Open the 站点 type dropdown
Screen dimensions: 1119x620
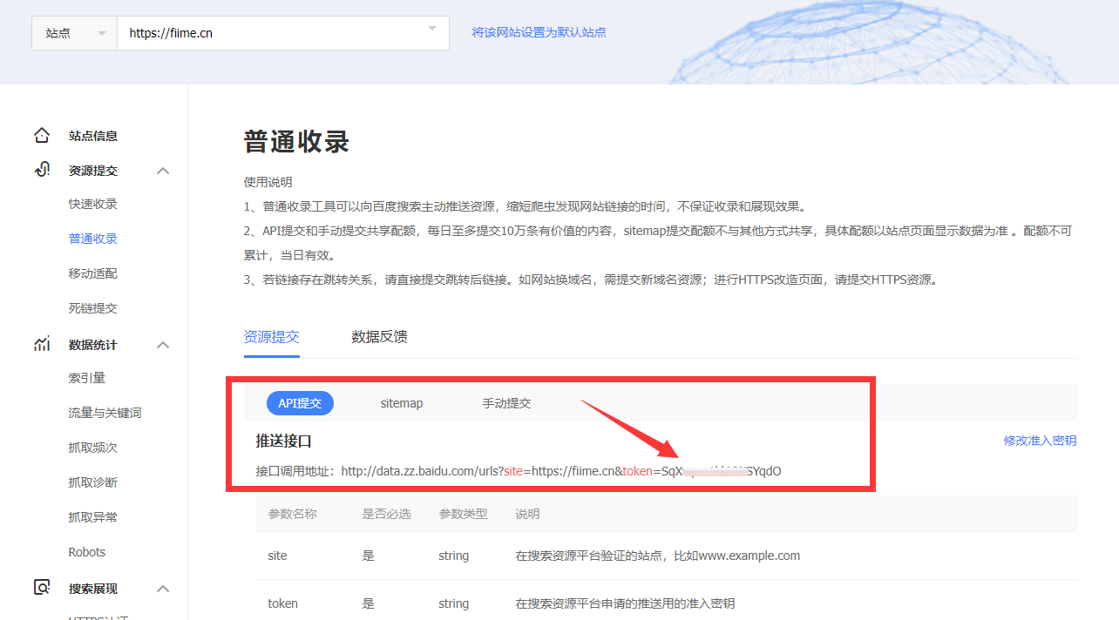coord(75,33)
